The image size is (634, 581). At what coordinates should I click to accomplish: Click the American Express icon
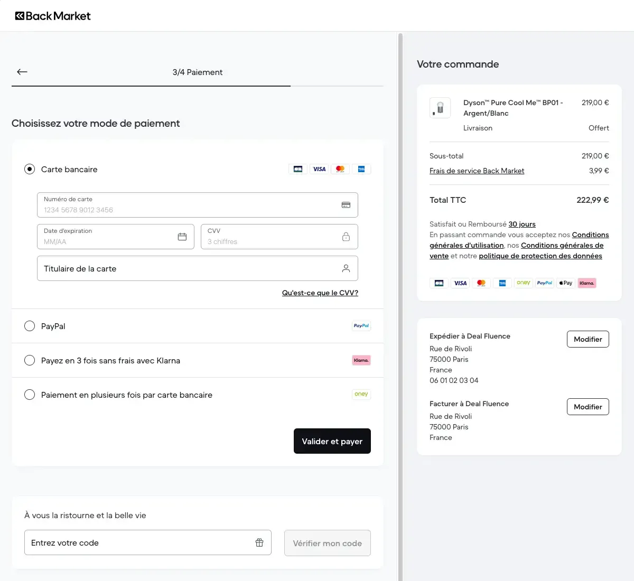coord(361,169)
